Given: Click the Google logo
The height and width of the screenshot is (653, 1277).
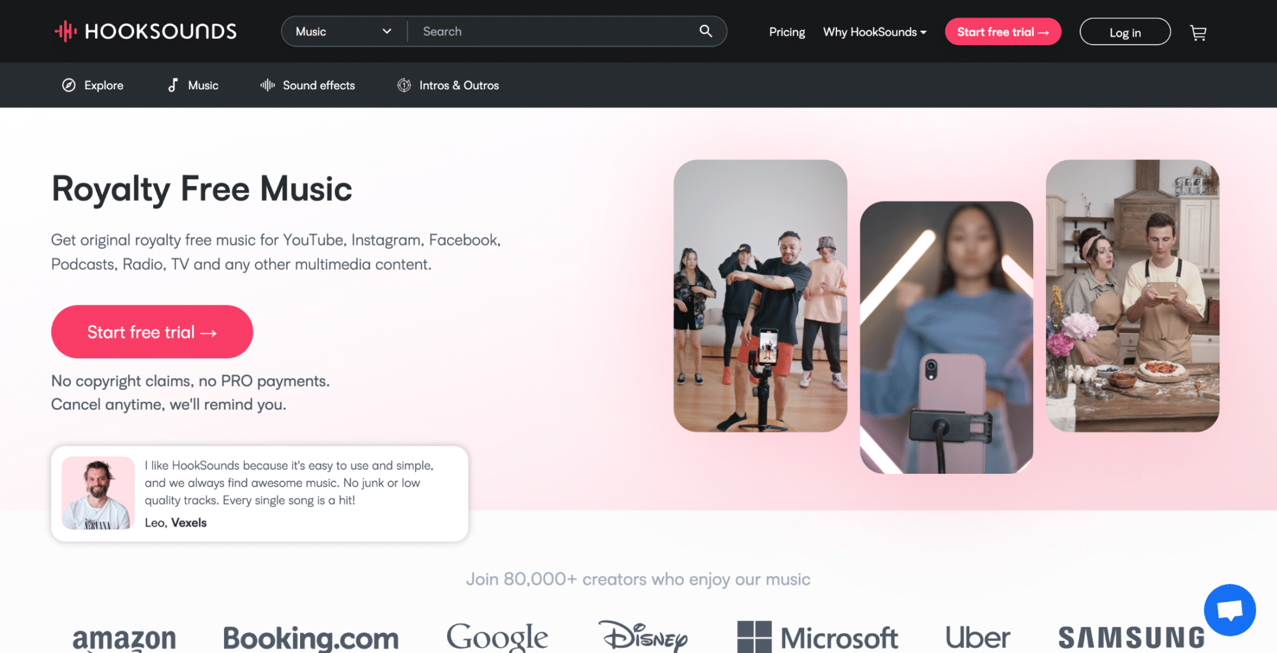Looking at the screenshot, I should 497,637.
